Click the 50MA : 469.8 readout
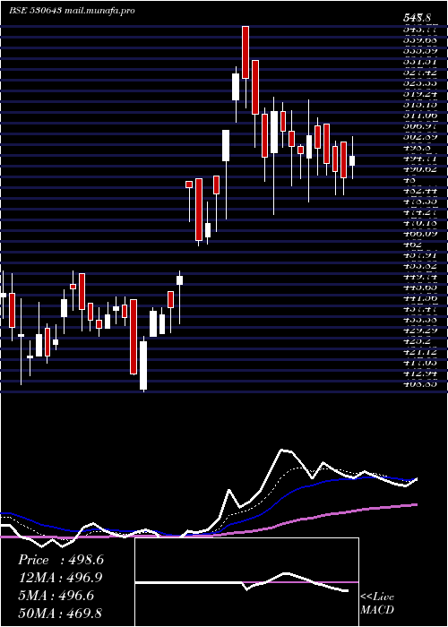The width and height of the screenshot is (448, 627). click(60, 613)
